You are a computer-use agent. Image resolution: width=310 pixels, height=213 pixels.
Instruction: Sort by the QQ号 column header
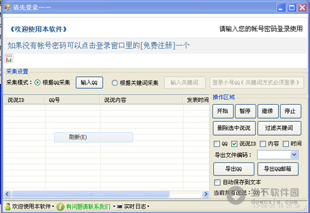pyautogui.click(x=72, y=100)
